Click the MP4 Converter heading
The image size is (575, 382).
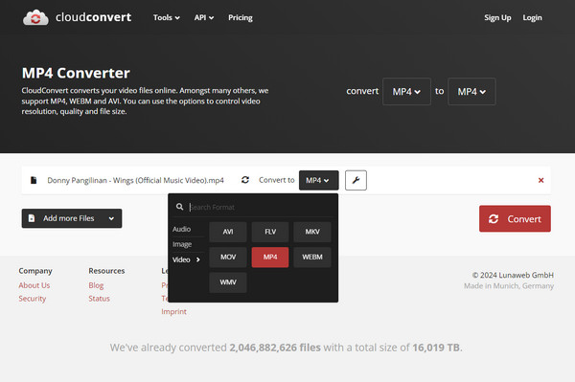tap(76, 73)
